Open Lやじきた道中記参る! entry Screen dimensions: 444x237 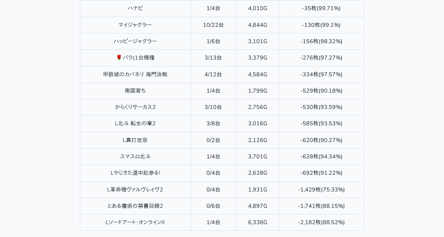[x=136, y=173]
